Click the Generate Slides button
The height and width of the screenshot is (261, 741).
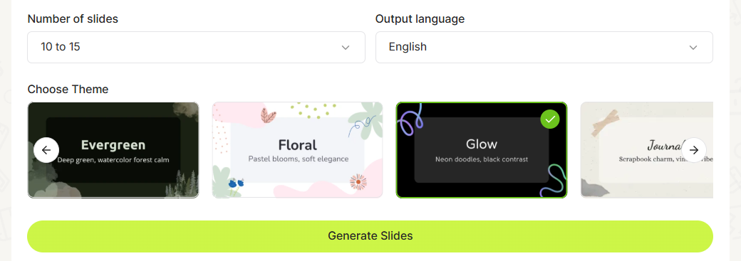(x=370, y=236)
